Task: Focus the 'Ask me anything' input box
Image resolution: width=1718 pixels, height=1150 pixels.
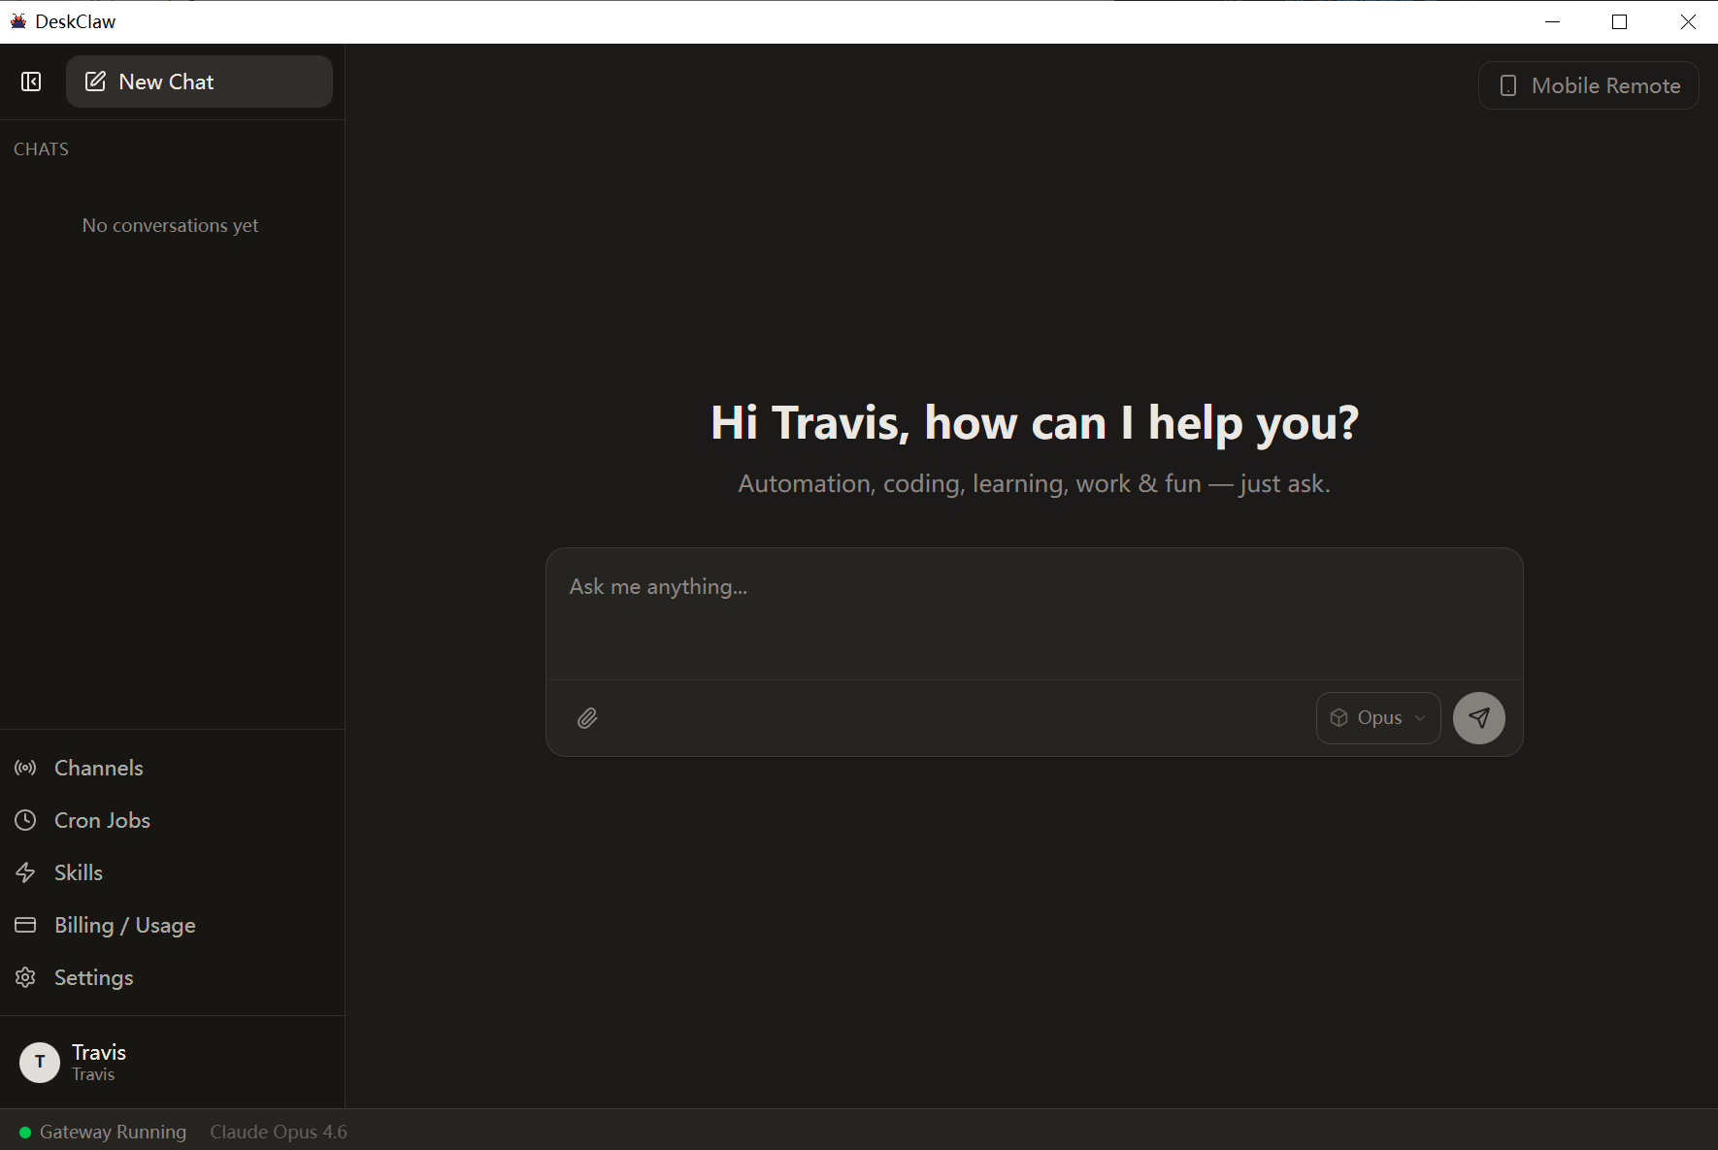Action: (1033, 613)
